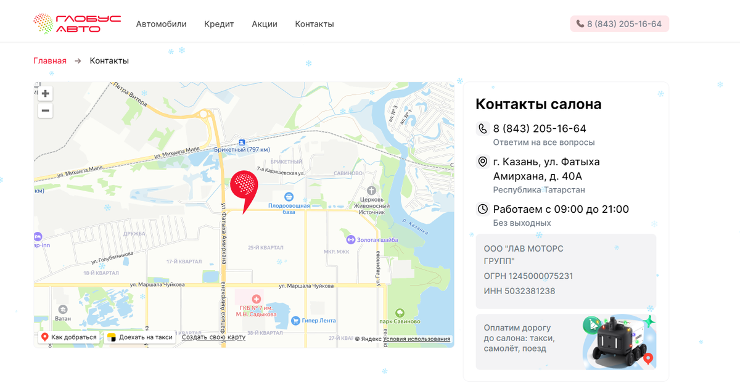
Task: Click the Контакты breadcrumb text
Action: [109, 60]
